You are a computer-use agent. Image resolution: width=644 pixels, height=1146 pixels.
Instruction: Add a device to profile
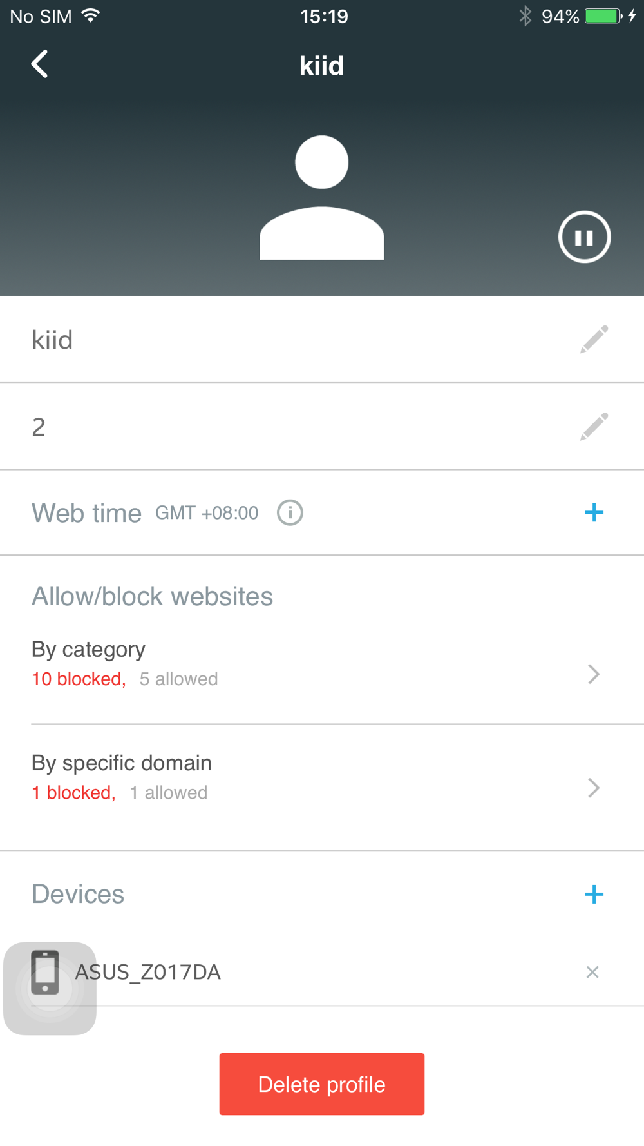[593, 894]
